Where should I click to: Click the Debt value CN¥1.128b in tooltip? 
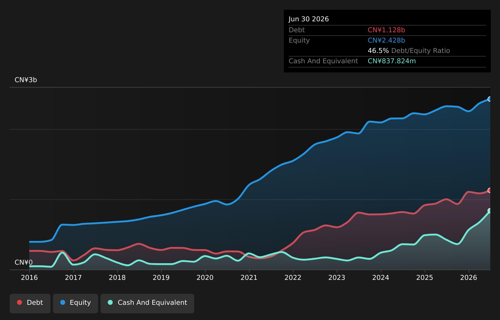pyautogui.click(x=386, y=30)
